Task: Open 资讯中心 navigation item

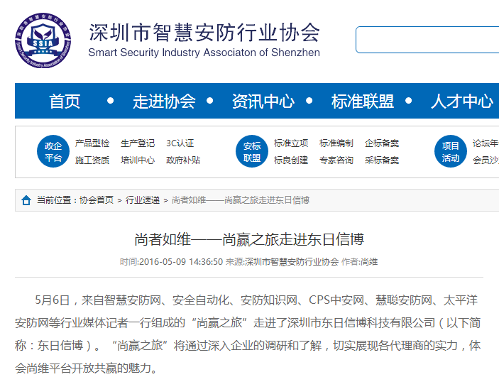Action: point(263,102)
